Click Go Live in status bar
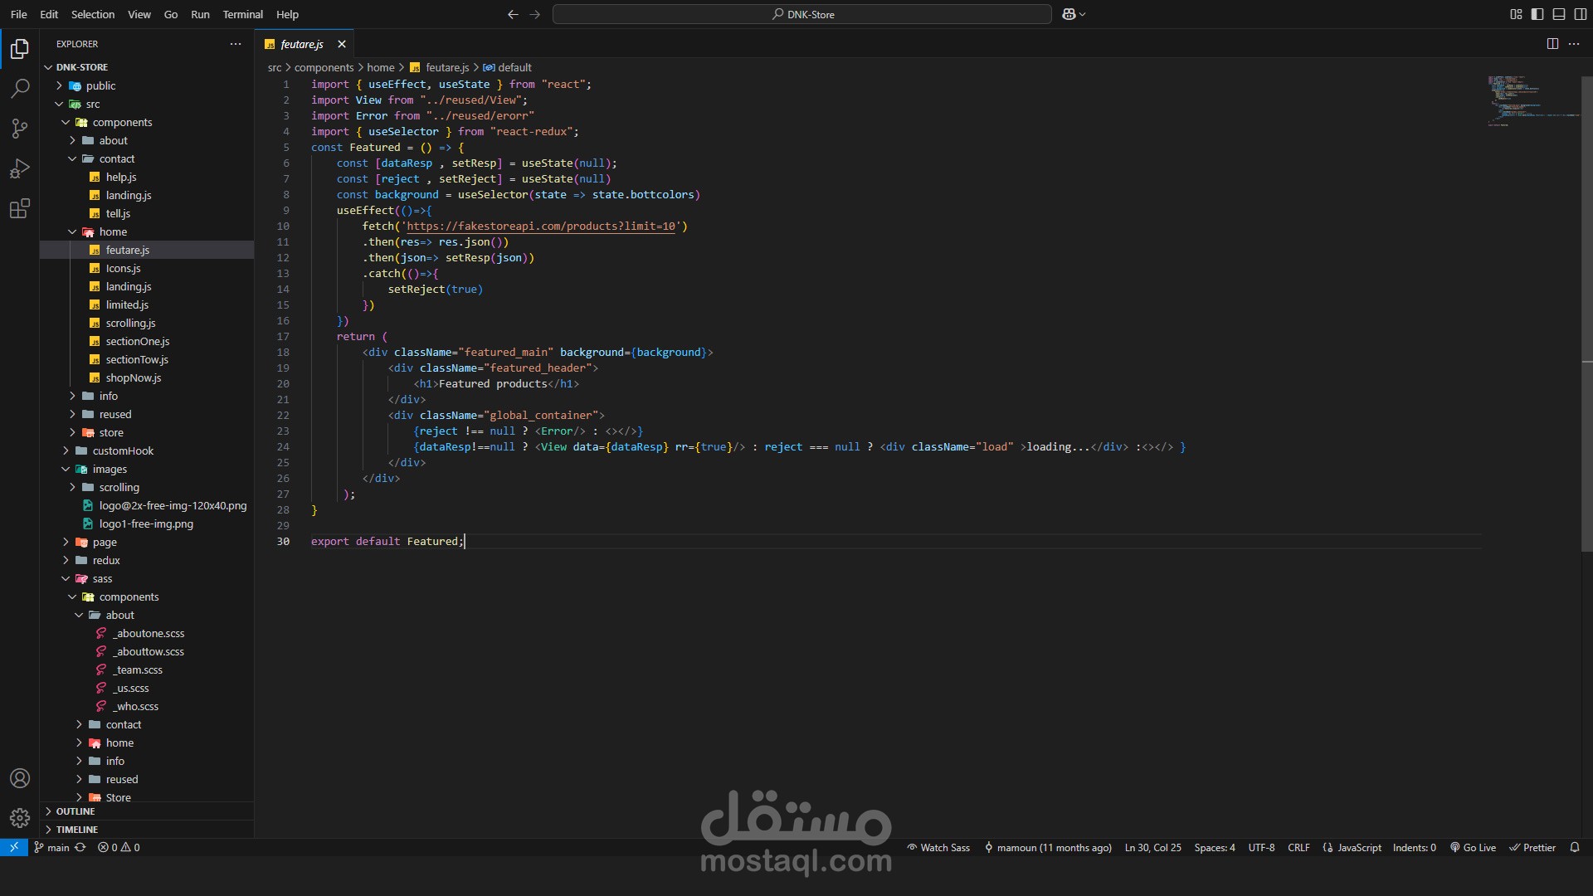This screenshot has height=896, width=1593. (x=1473, y=847)
